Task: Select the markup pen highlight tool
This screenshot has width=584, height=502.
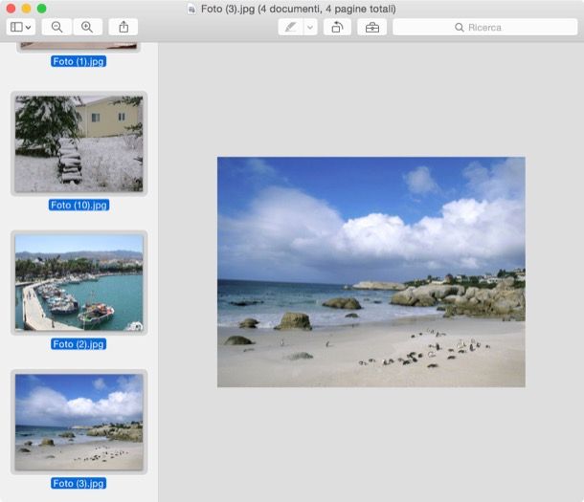Action: click(x=291, y=27)
